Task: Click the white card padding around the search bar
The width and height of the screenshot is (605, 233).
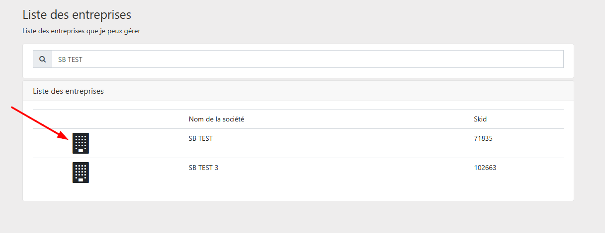Action: [x=298, y=72]
